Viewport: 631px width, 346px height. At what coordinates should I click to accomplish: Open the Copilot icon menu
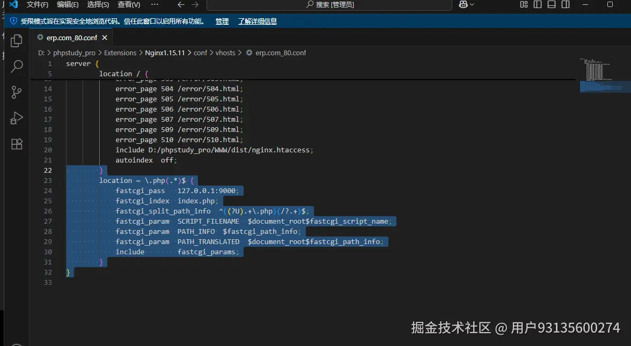tap(466, 4)
